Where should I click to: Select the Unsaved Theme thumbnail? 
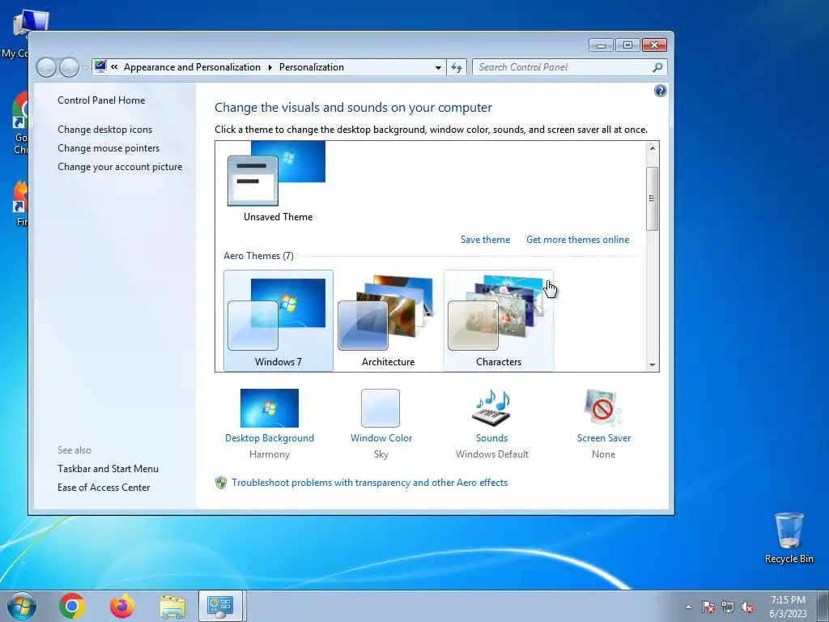278,182
